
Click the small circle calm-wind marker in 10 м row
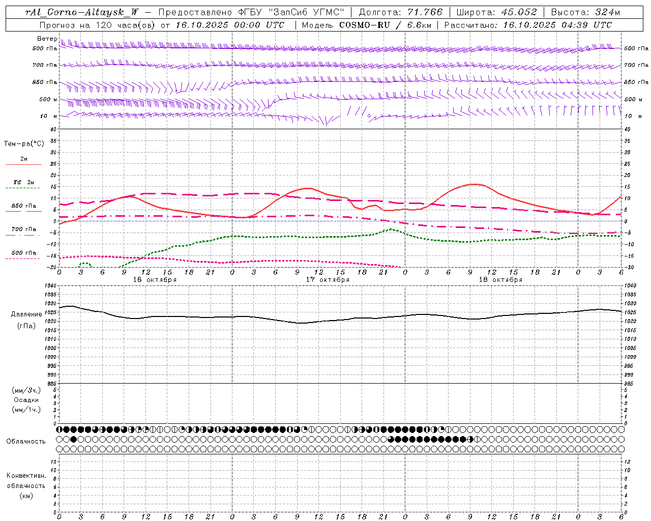pyautogui.click(x=369, y=116)
